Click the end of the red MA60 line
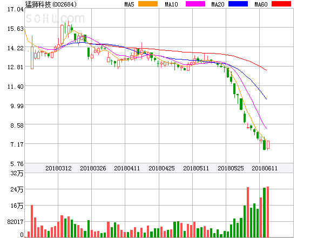Viewport: 324px width, 238px height. (x=266, y=70)
